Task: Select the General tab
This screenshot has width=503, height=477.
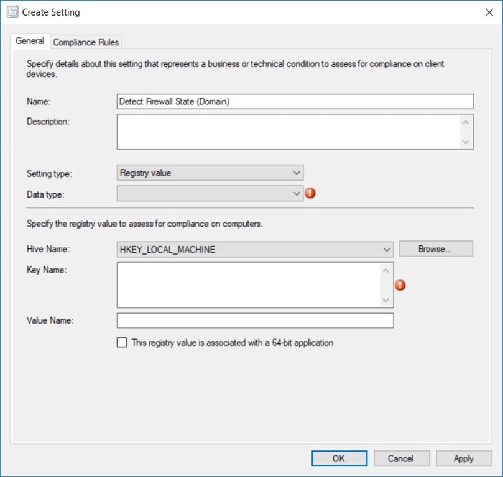Action: (30, 41)
